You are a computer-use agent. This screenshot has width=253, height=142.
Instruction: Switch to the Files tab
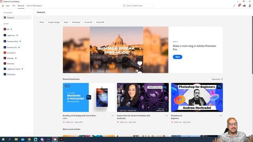[x=14, y=6]
